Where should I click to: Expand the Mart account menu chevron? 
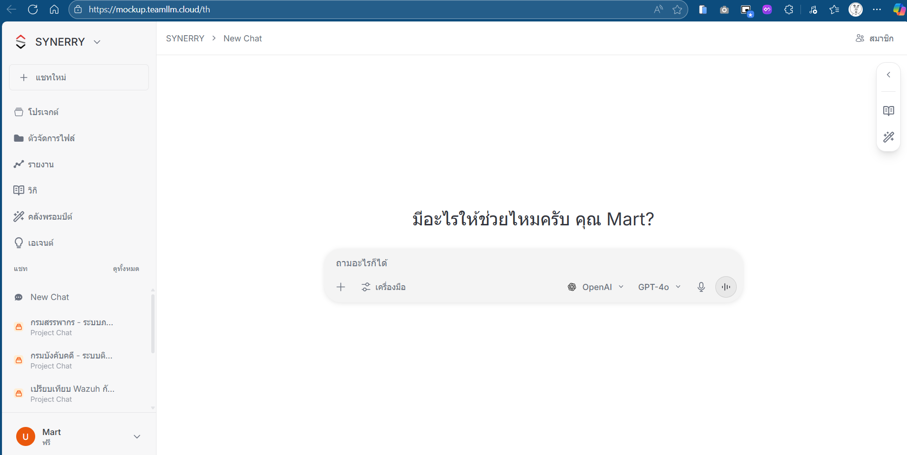coord(137,436)
